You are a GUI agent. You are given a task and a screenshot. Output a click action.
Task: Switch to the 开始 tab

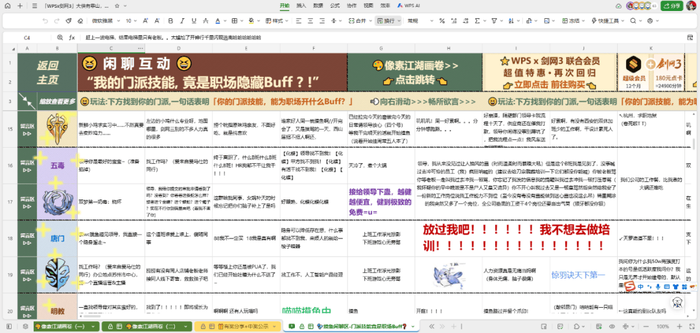coord(285,6)
